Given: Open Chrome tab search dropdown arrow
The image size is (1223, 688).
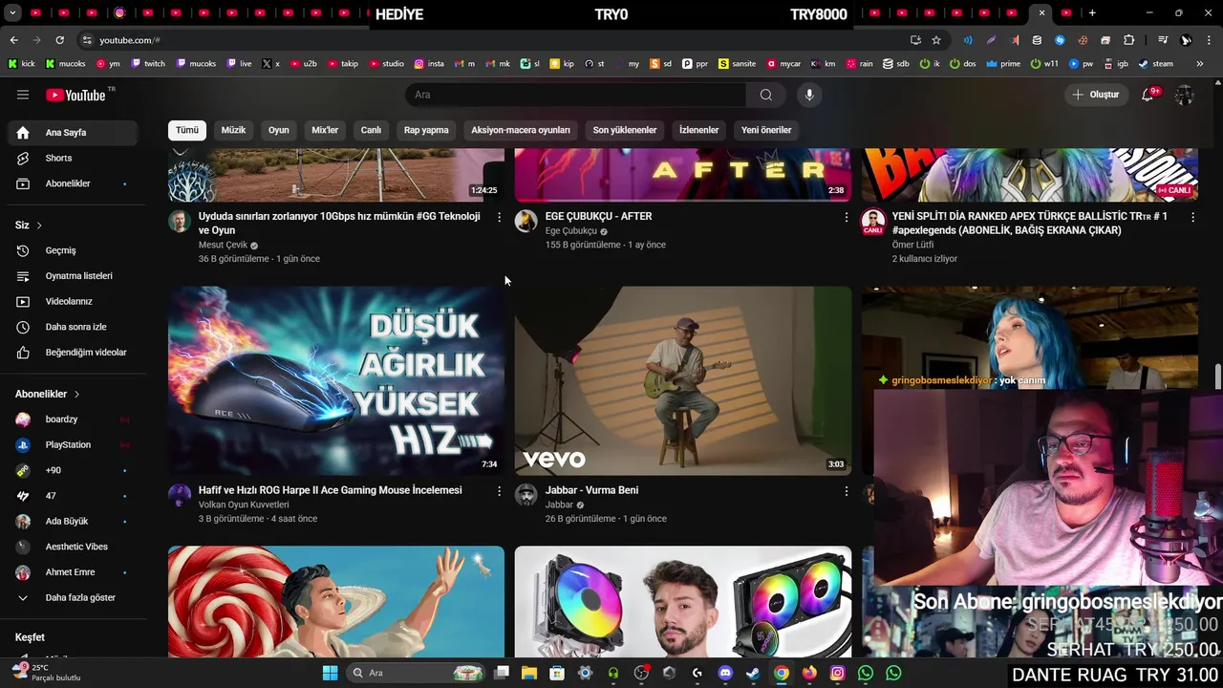Looking at the screenshot, I should click(x=12, y=13).
